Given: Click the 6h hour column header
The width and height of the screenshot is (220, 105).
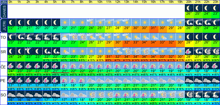Looking at the screenshot, I should (64, 2).
